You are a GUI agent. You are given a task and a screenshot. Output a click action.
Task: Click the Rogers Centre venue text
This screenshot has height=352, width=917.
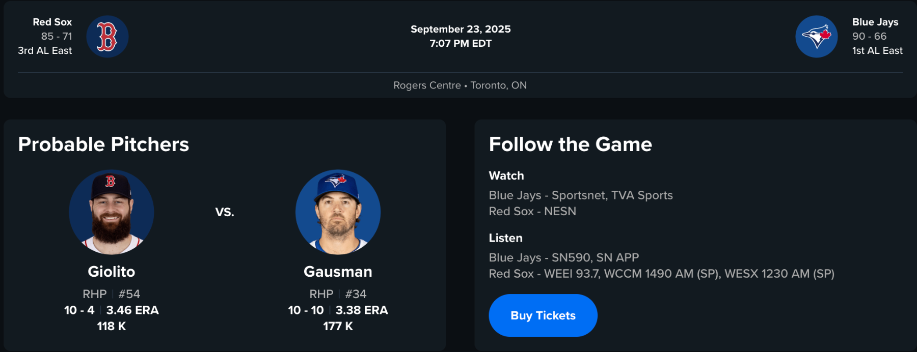click(427, 85)
